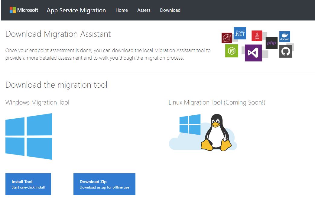Click the Windows Migration Tool heading
The image size is (315, 203).
coord(37,102)
